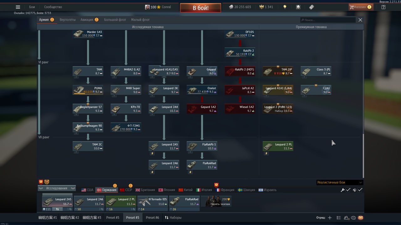Viewport: 401px width, 225px height.
Task: Open the orange mail envelope icon
Action: [361, 218]
